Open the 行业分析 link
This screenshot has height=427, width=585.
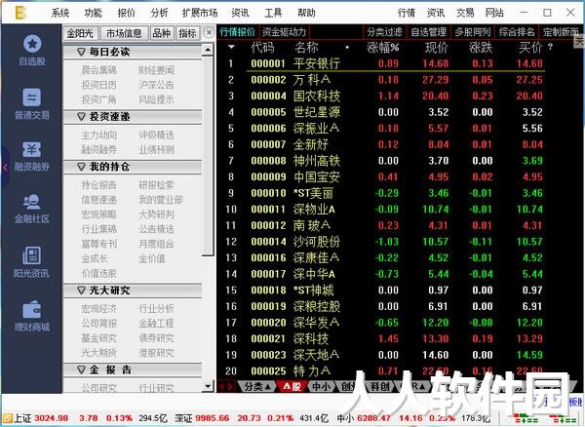point(156,308)
